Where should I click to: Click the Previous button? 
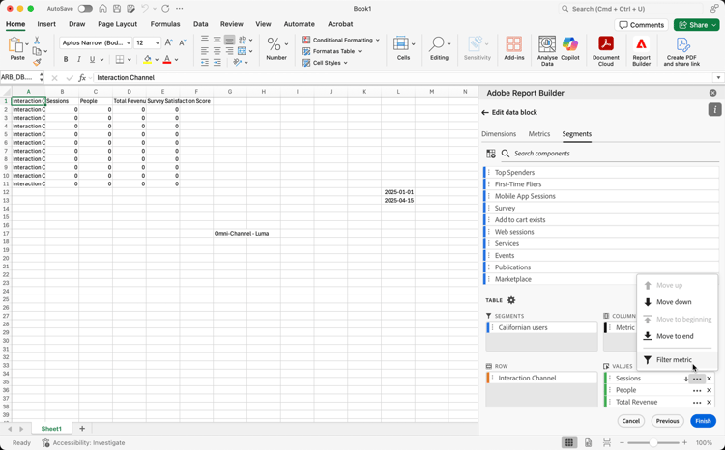pyautogui.click(x=667, y=421)
